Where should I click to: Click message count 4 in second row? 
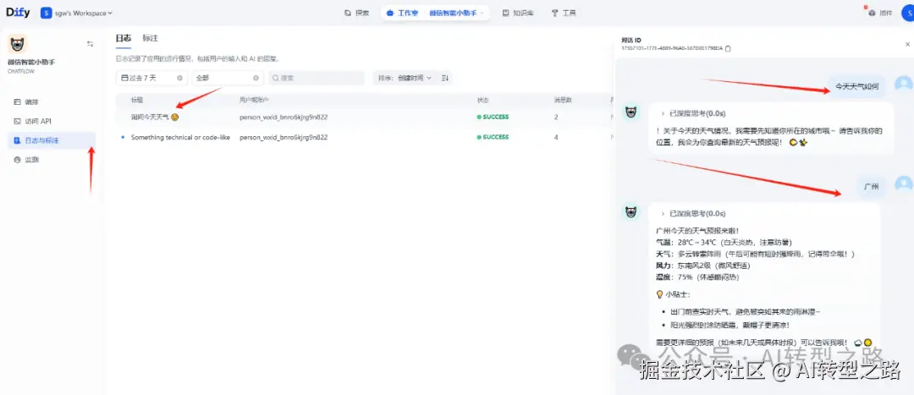[x=556, y=138]
